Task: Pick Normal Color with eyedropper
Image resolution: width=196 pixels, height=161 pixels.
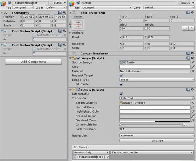Action: coord(193,107)
